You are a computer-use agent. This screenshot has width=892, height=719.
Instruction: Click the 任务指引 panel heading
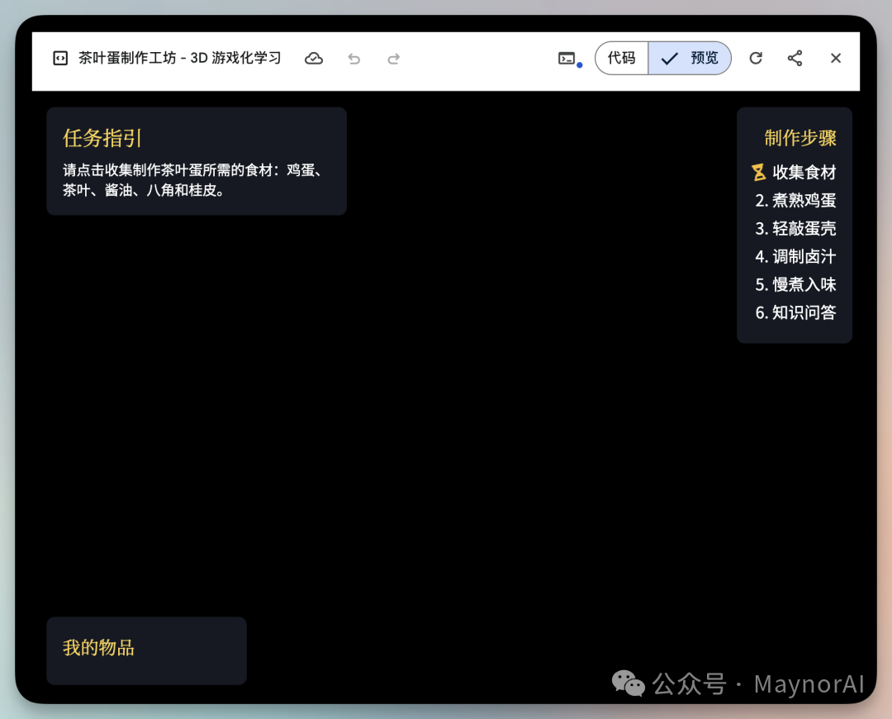[x=101, y=139]
